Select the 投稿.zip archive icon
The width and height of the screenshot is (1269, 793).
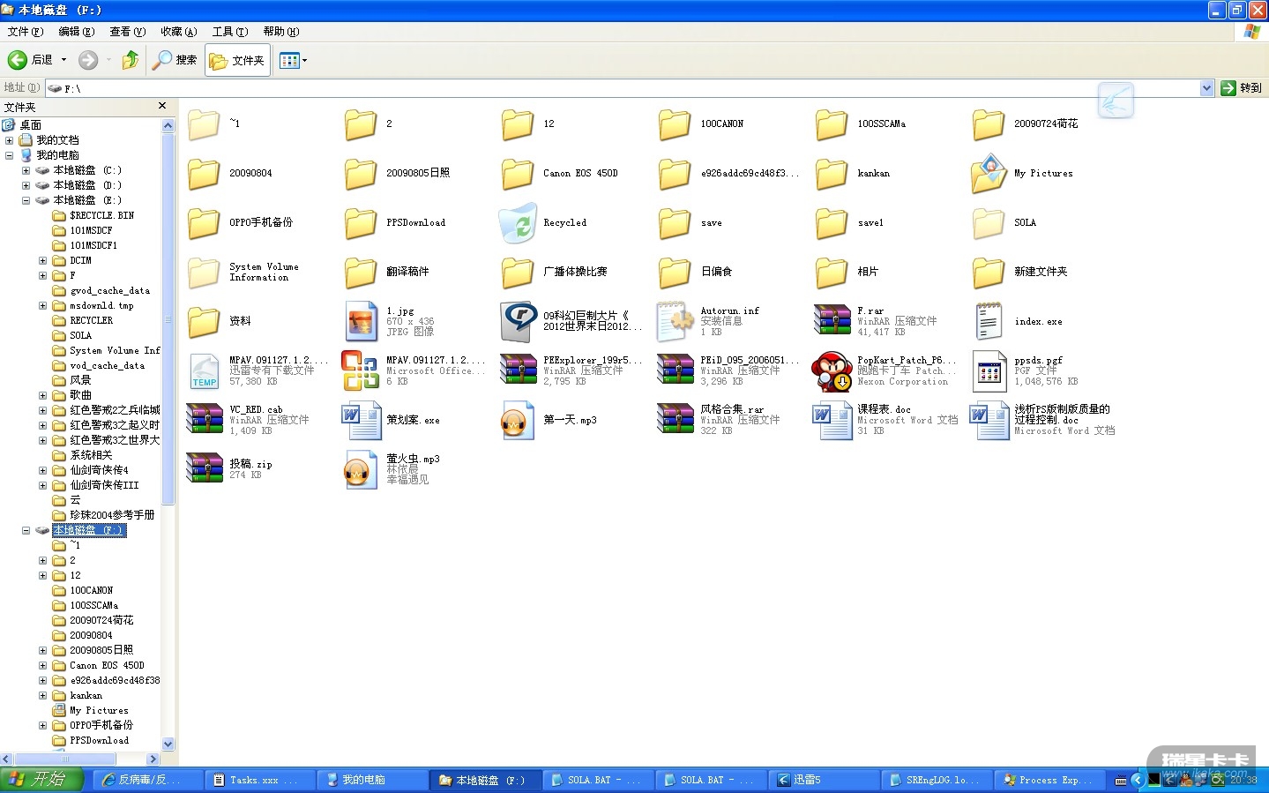204,469
